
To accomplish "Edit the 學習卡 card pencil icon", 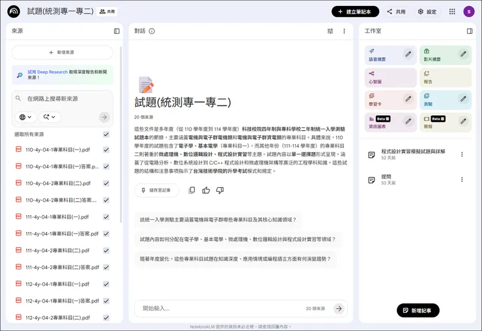I will pyautogui.click(x=408, y=99).
